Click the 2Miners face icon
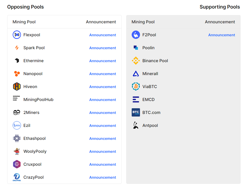The image size is (245, 188). pos(17,112)
